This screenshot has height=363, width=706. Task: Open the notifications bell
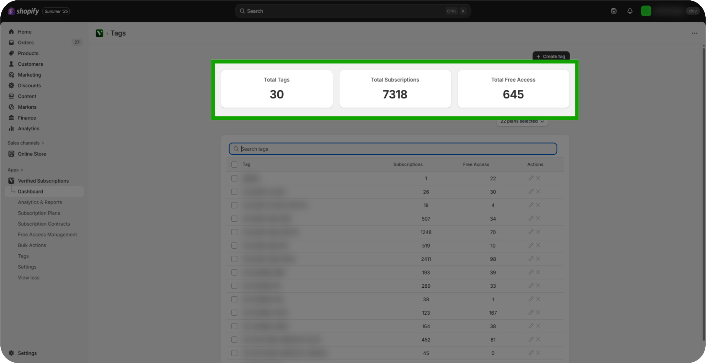[x=630, y=11]
